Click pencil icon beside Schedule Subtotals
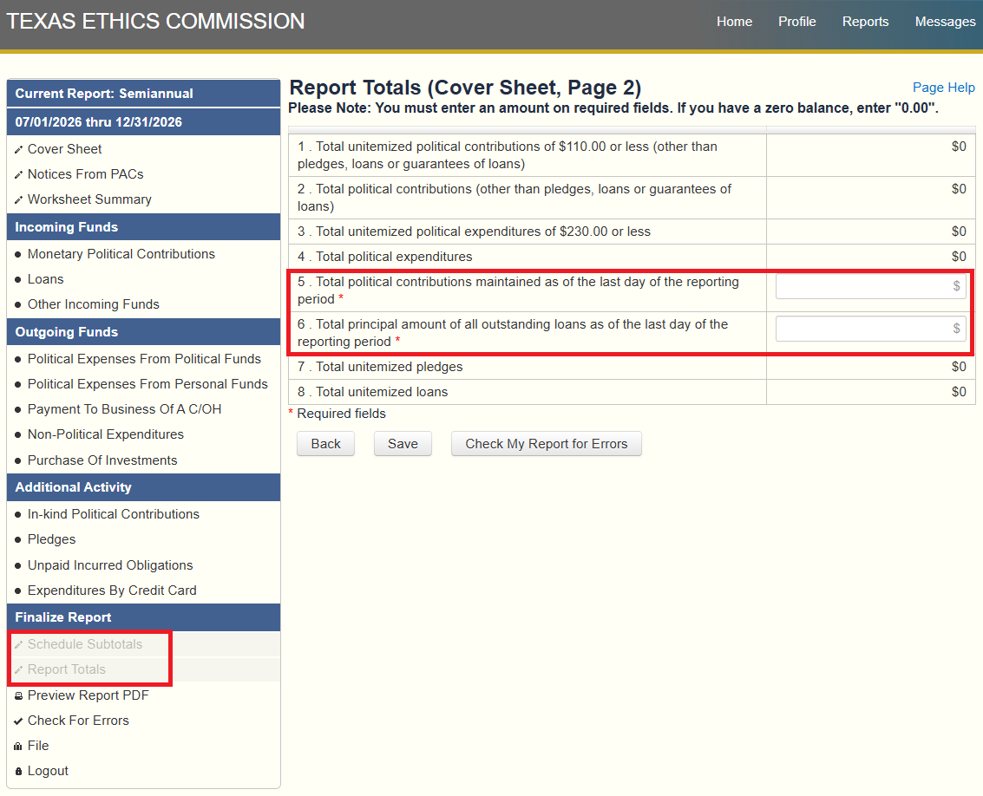983x796 pixels. tap(18, 645)
